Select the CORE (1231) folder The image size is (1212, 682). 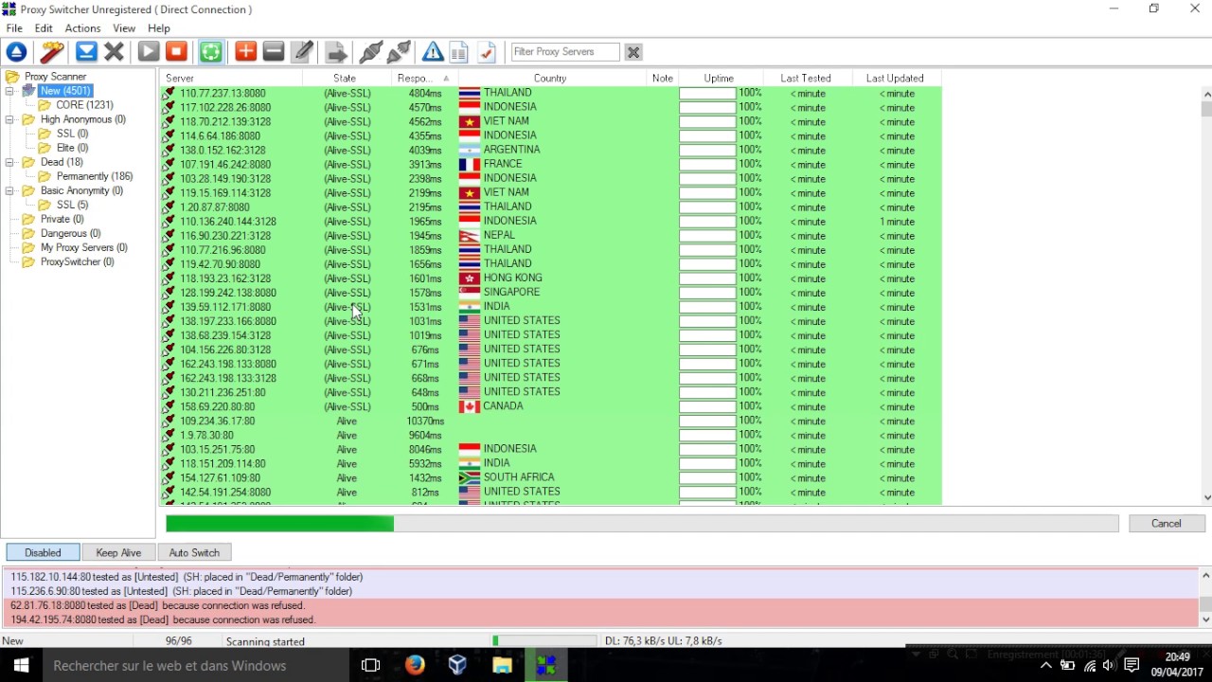coord(84,105)
